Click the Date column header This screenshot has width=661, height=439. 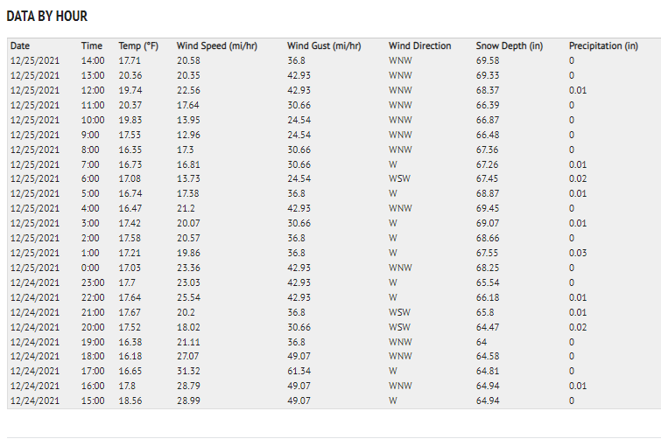click(20, 45)
